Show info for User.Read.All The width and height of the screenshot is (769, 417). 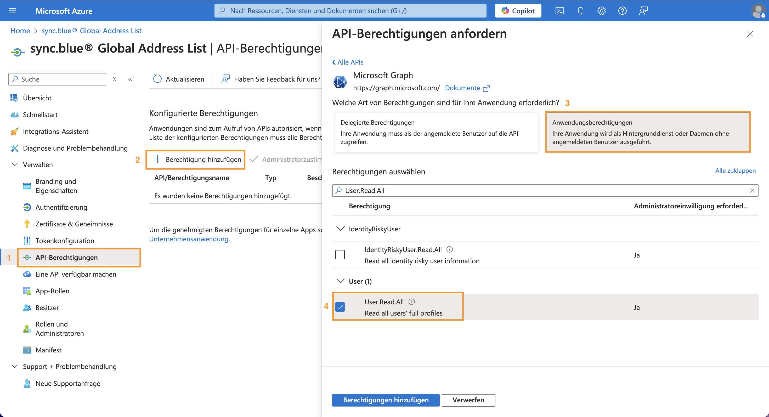coord(412,301)
